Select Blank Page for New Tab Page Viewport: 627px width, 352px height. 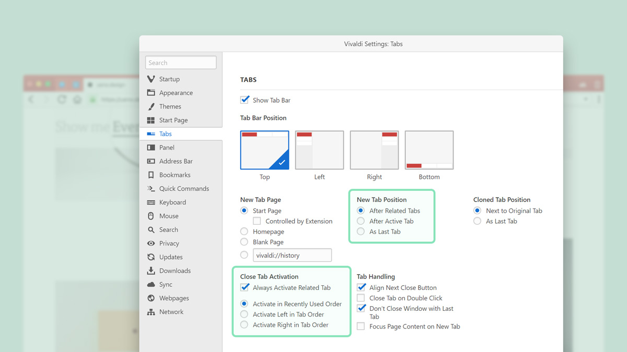point(244,242)
